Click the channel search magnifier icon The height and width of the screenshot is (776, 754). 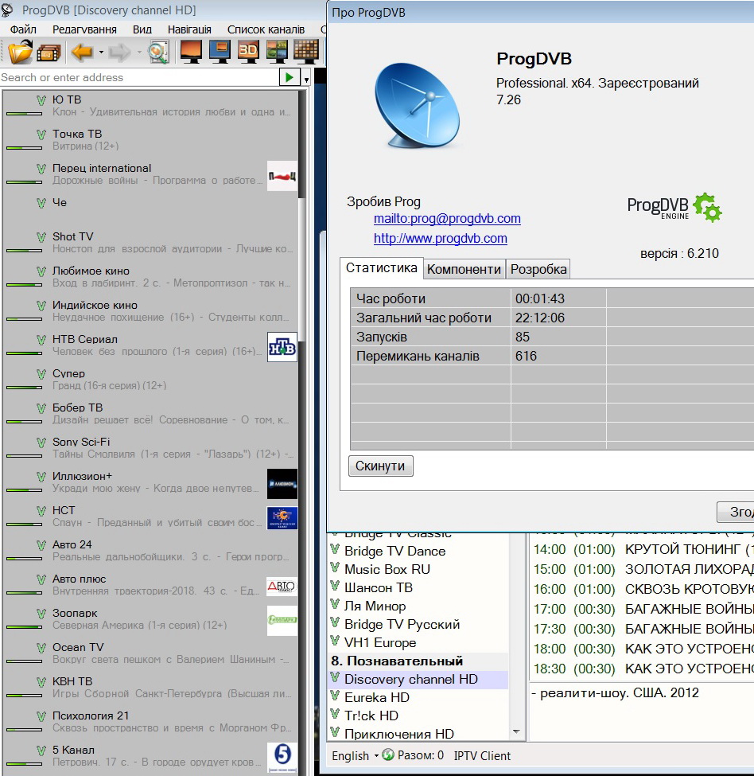pos(157,53)
